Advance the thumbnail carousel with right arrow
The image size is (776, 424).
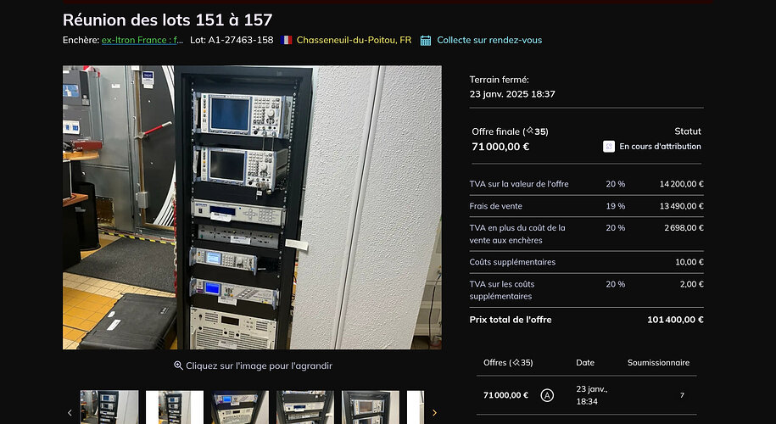[434, 413]
